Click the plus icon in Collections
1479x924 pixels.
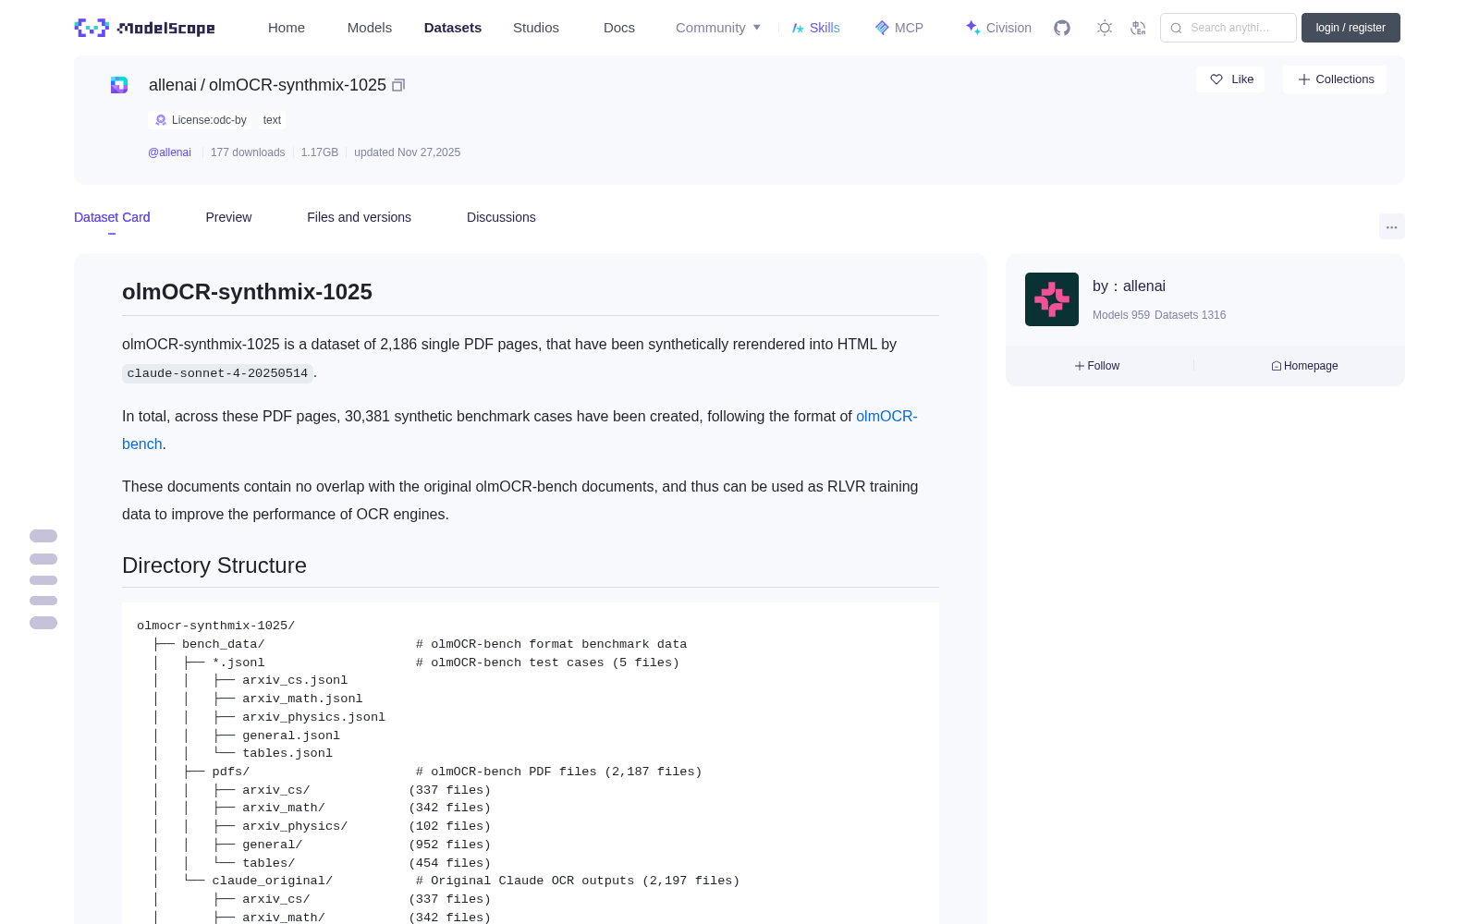1304,79
